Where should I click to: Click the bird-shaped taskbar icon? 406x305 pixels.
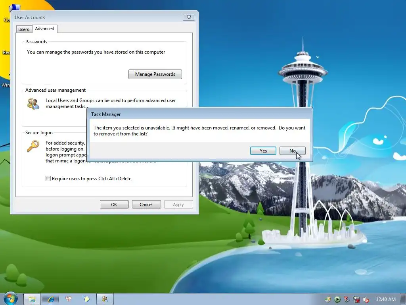pos(86,299)
